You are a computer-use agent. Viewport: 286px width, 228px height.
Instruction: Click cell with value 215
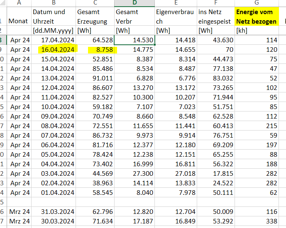pos(257,126)
